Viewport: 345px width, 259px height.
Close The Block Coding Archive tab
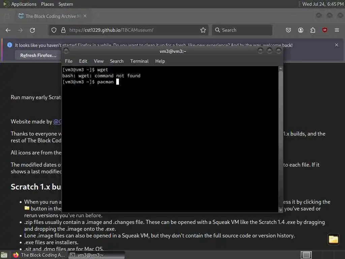click(x=85, y=16)
